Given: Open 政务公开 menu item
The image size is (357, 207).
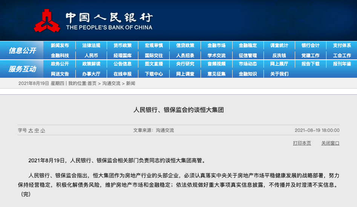Looking at the screenshot, I should [x=60, y=64].
